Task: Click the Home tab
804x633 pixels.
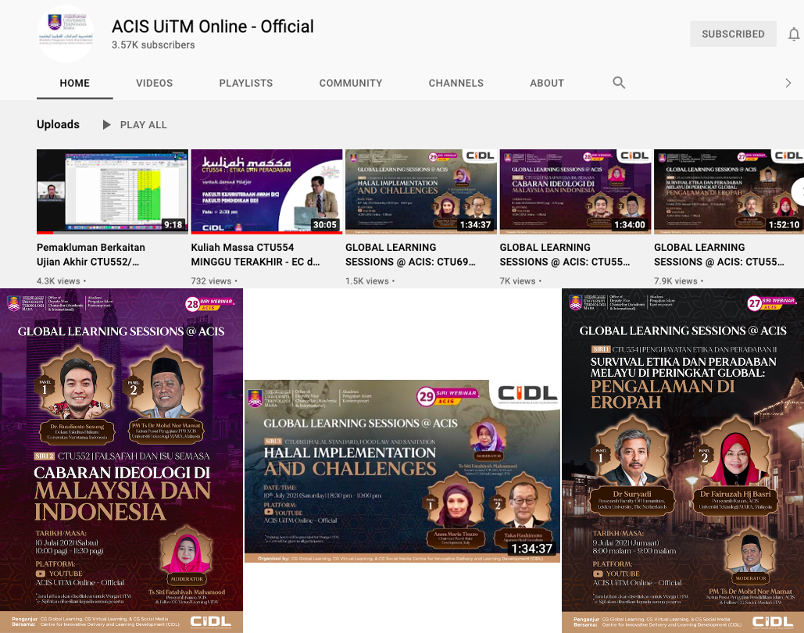Action: 75,83
